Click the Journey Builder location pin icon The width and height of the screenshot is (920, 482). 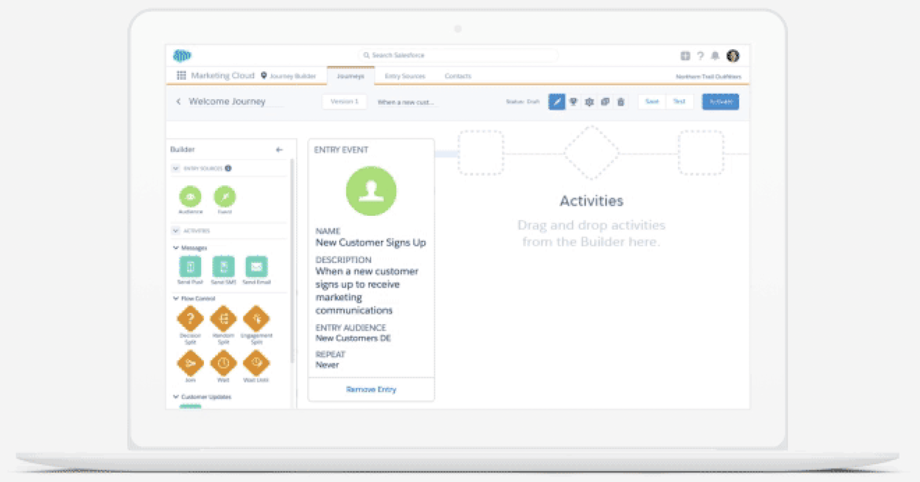pyautogui.click(x=264, y=75)
